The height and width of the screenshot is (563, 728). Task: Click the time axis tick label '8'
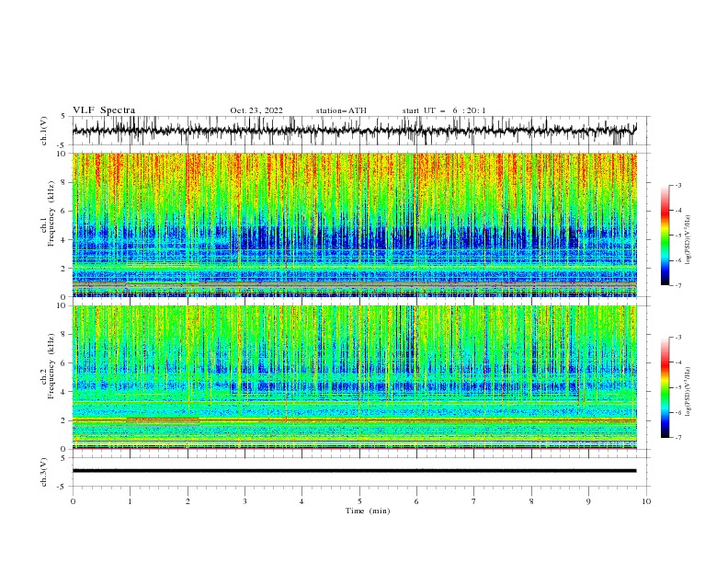531,501
